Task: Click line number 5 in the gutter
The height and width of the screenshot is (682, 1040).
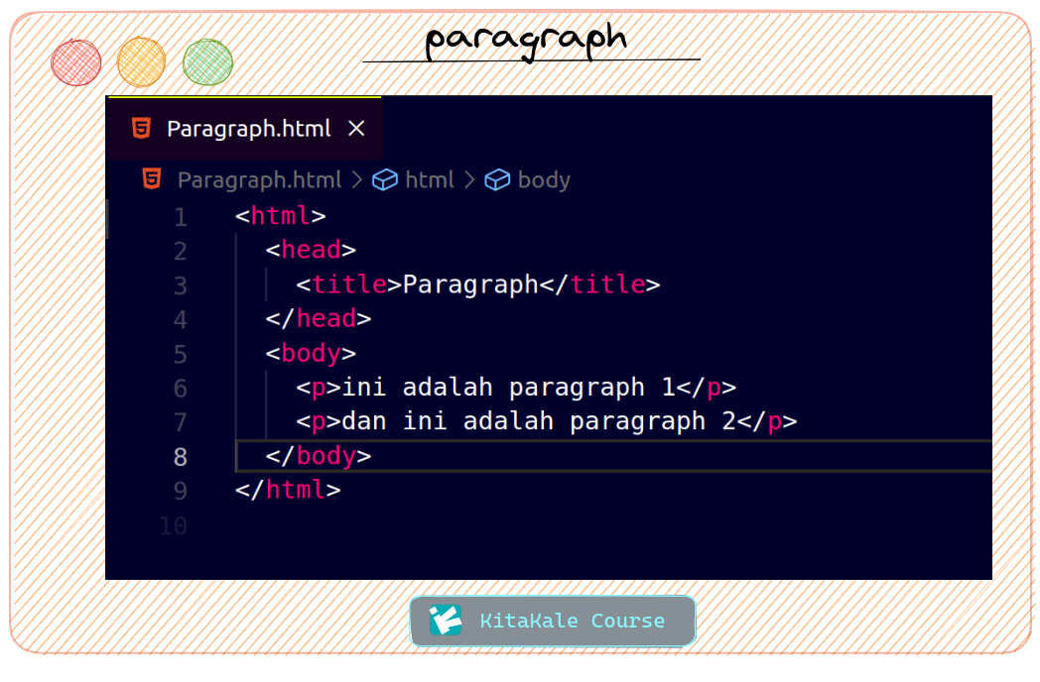Action: [181, 355]
